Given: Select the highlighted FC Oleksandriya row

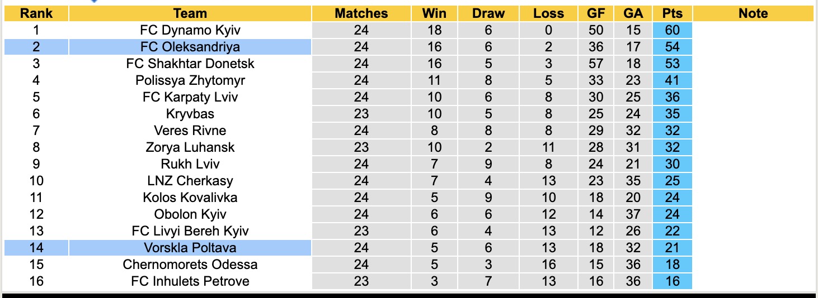Looking at the screenshot, I should (x=190, y=47).
